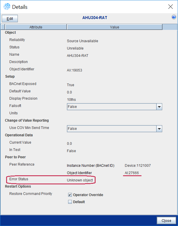Click the Error Status label
Viewport: 178px width, 226px height.
pos(19,179)
